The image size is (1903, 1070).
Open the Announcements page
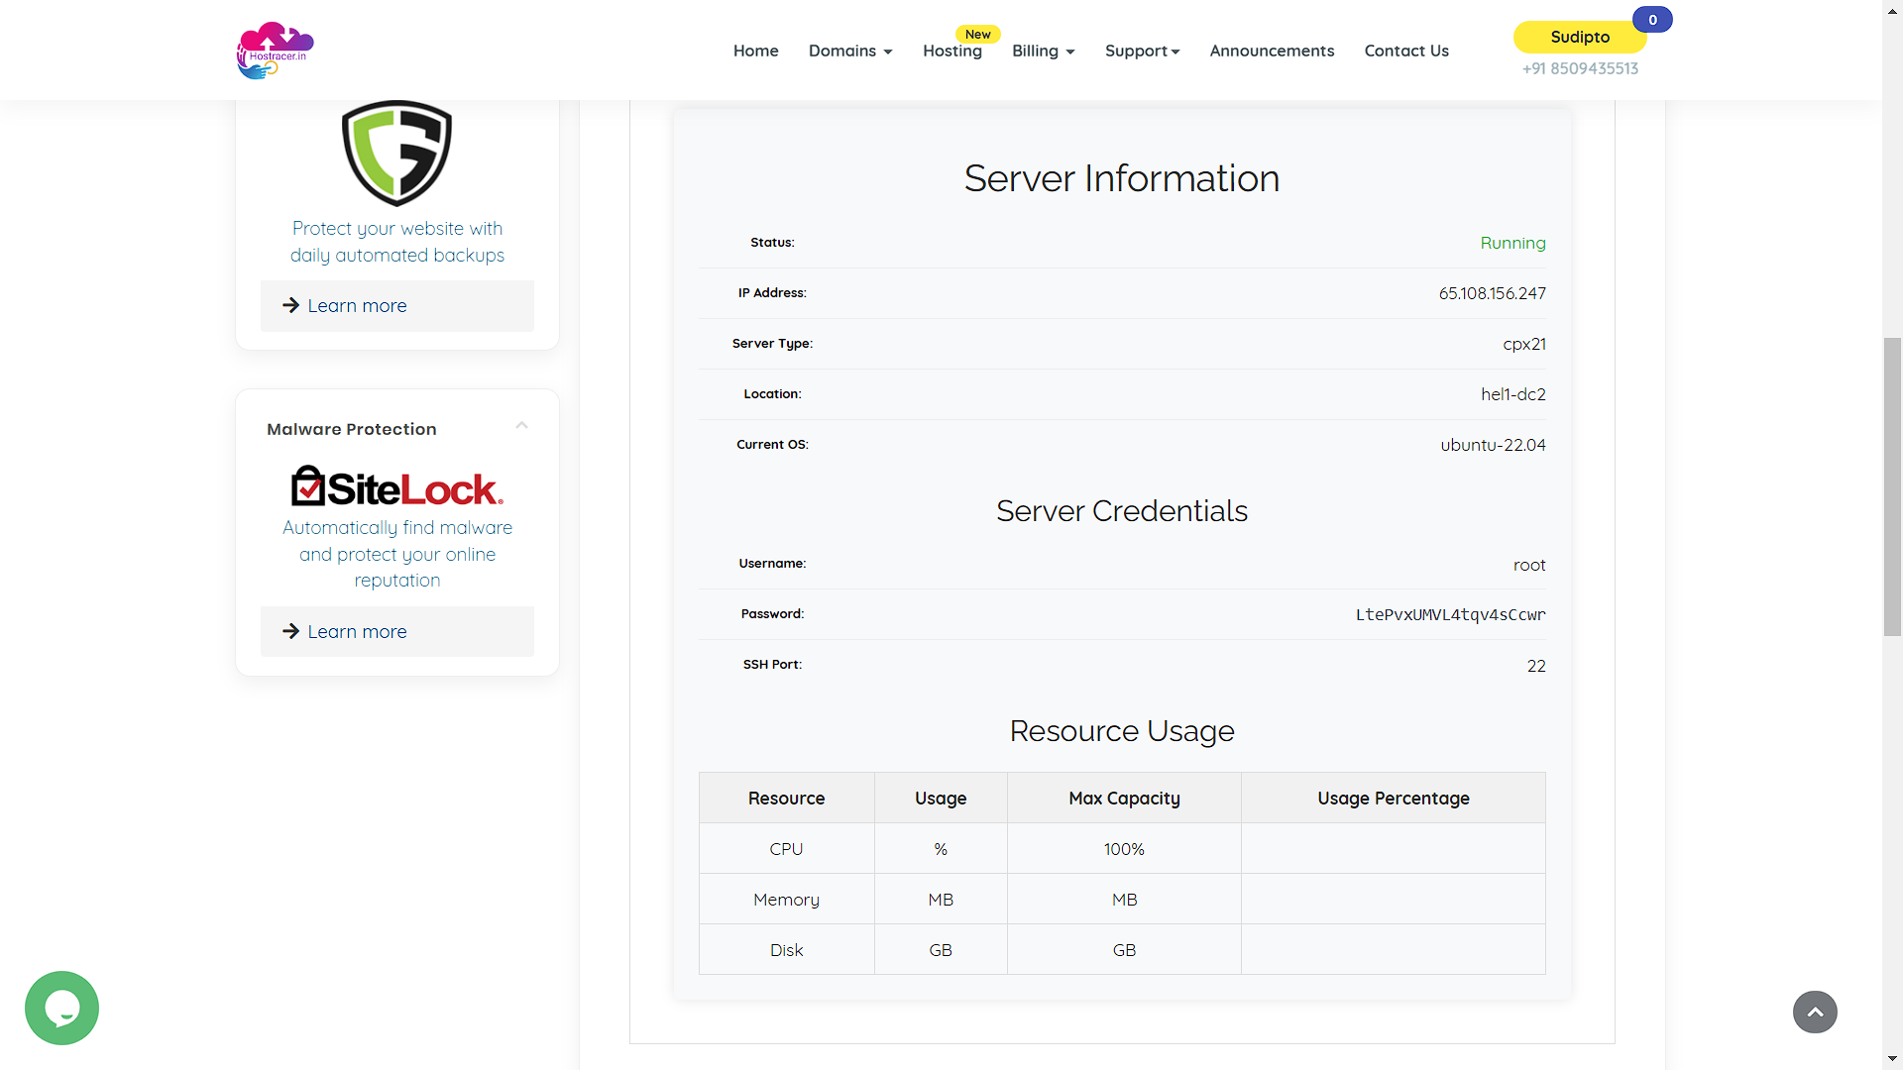click(x=1272, y=51)
